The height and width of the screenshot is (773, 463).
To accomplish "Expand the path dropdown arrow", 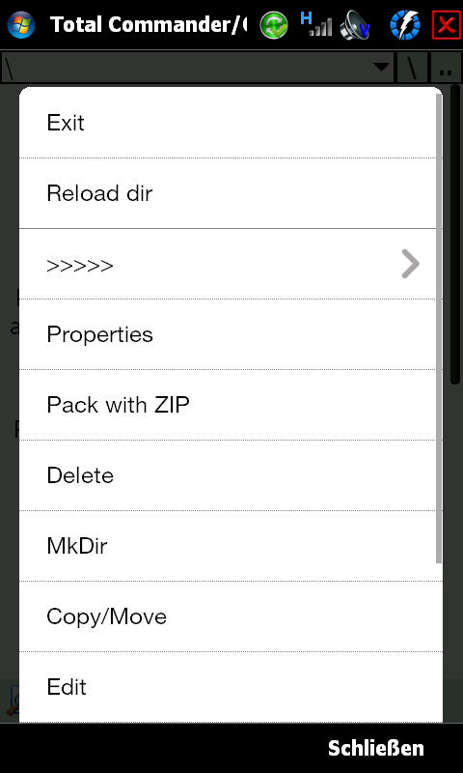I will click(381, 67).
